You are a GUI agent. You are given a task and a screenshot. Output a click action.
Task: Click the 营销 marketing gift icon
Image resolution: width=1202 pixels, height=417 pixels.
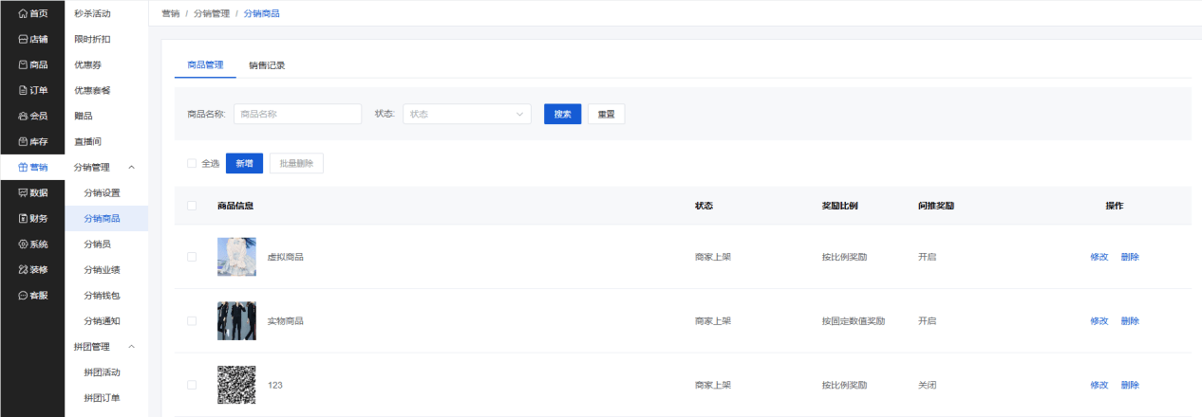(23, 167)
